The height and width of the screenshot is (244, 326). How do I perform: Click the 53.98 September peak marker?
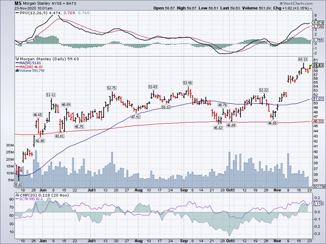pos(188,83)
